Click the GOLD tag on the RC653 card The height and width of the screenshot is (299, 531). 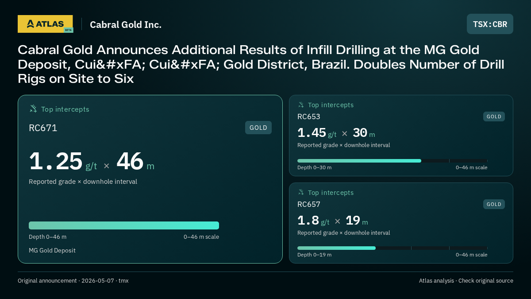pos(494,116)
